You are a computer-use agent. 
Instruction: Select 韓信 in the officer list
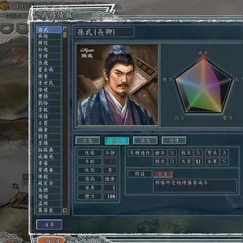(49, 43)
